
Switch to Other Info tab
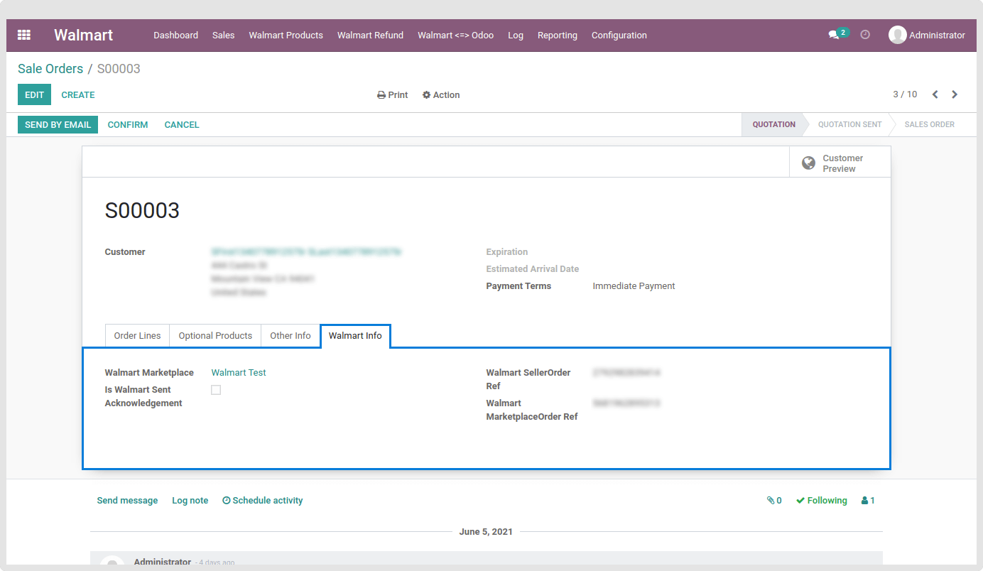[x=290, y=336]
